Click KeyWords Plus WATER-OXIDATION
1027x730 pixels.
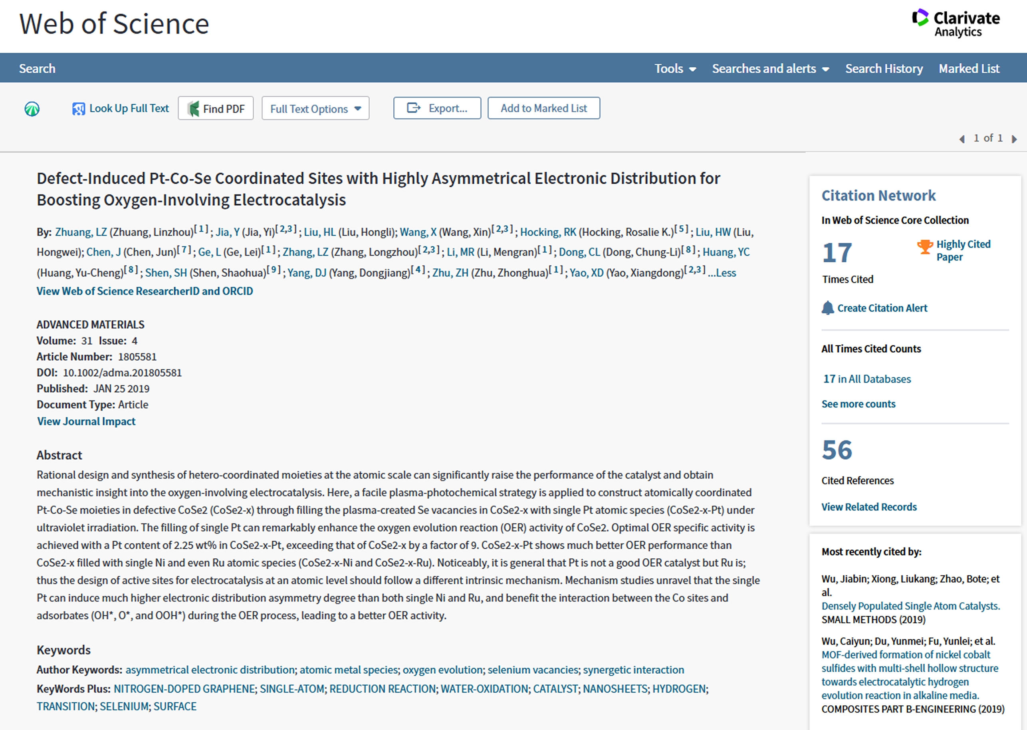pyautogui.click(x=484, y=689)
